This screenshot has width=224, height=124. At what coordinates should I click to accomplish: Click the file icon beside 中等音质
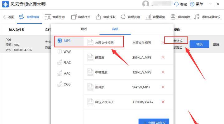(90, 72)
